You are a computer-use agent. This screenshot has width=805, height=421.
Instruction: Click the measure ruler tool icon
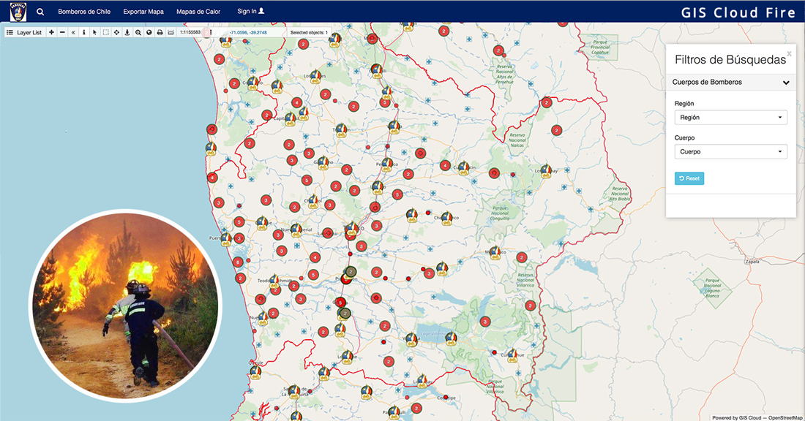coord(171,32)
